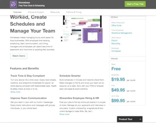Expand Show more under Track Time section
156x123 pixels.
tap(15, 92)
